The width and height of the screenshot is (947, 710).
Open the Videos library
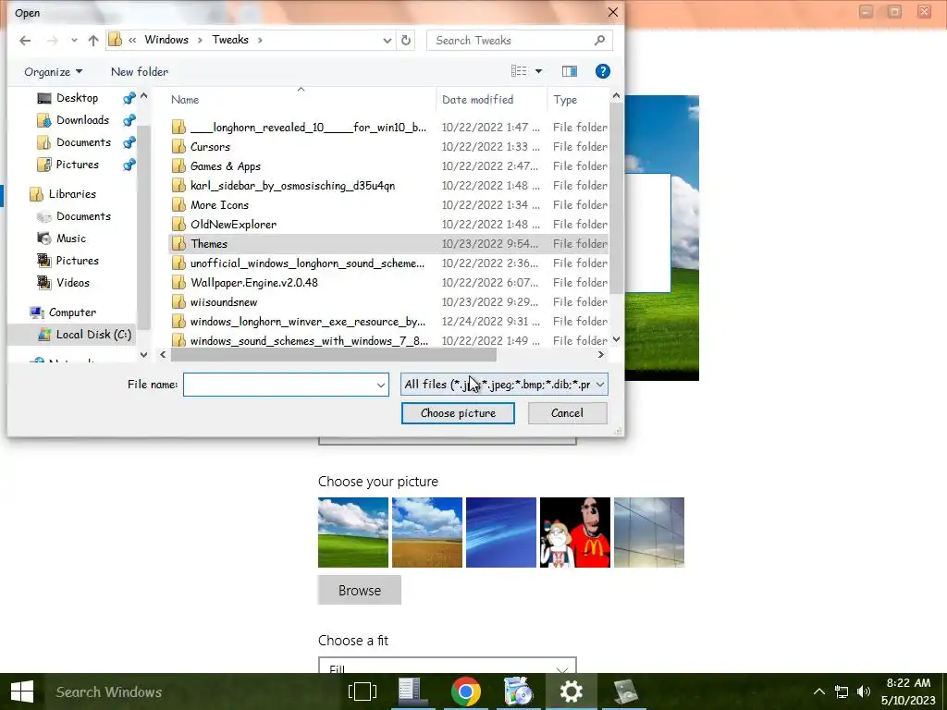pos(72,283)
